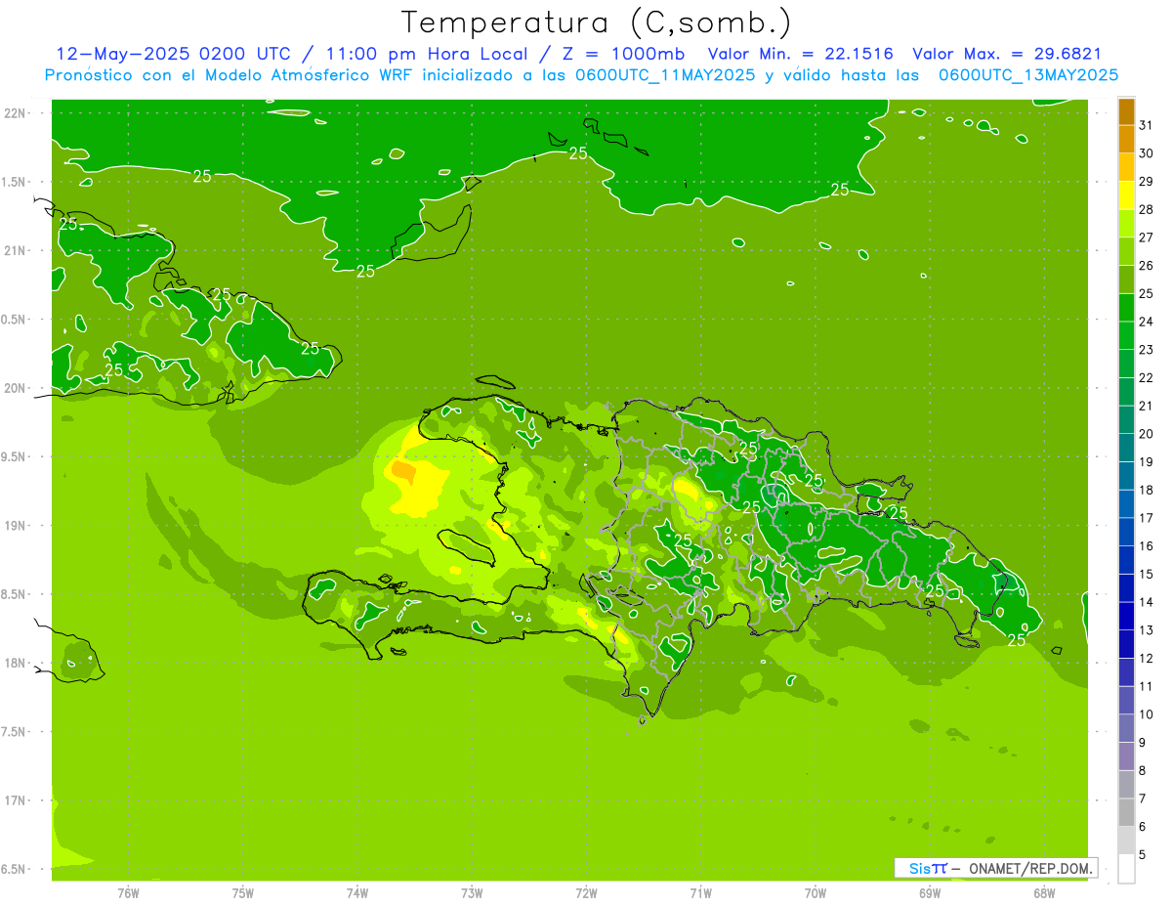Click the 'SisTT – ONAMET/REP.DOM.' credit label
Viewport: 1172px width, 906px height.
tap(996, 868)
